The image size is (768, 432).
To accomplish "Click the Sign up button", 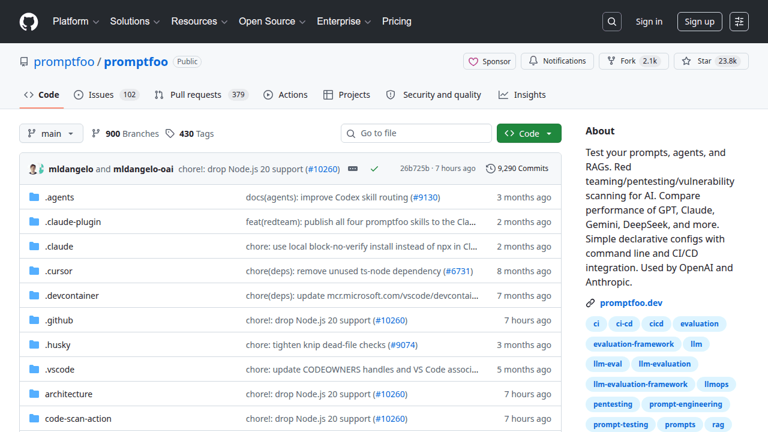I will pos(700,22).
